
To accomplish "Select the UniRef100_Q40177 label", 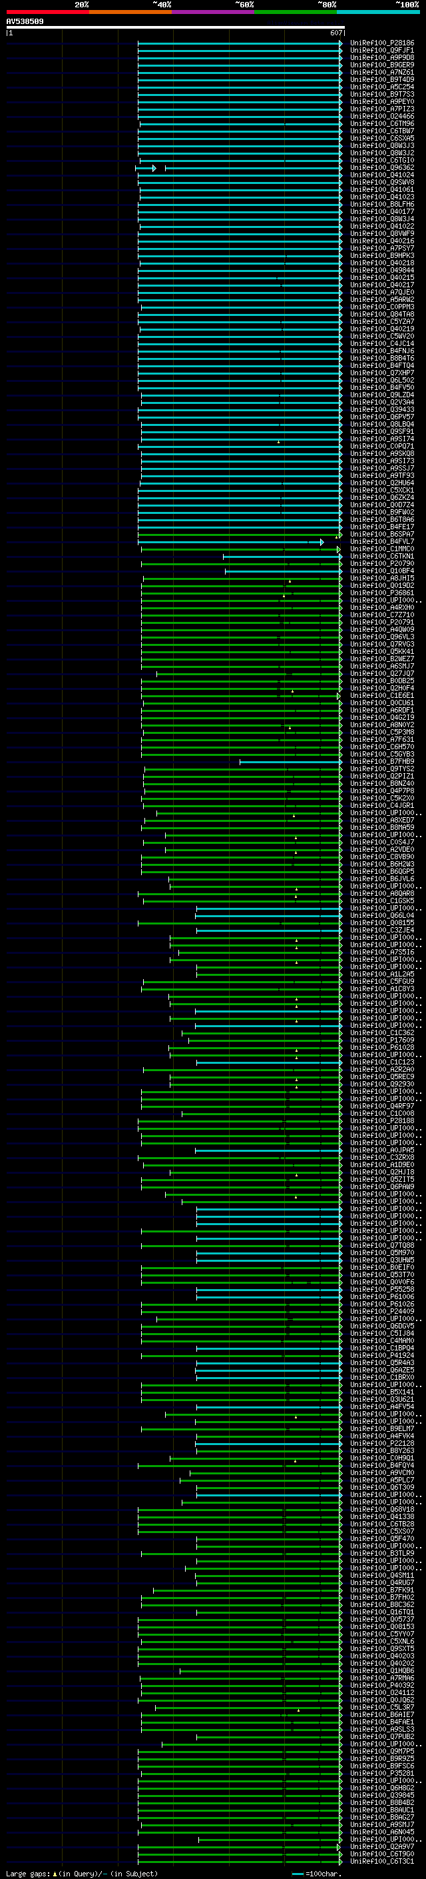I will click(x=382, y=211).
